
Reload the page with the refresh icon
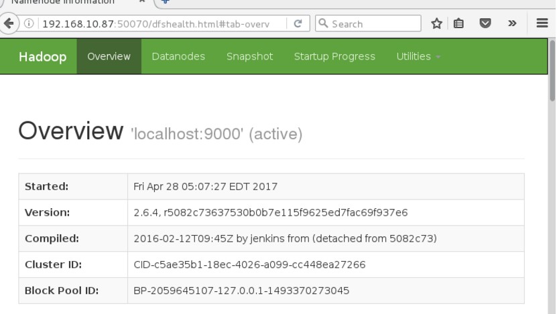click(x=298, y=23)
